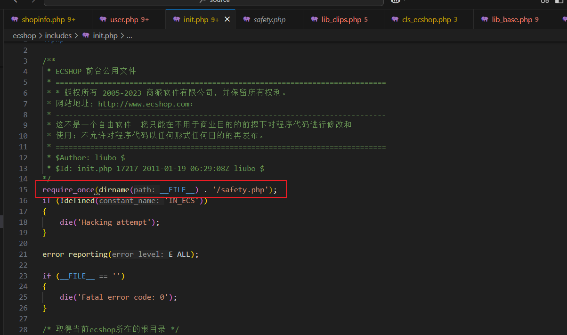Screen dimensions: 567x335
Task: Open the init.php breadcrumb symbol list
Action: pyautogui.click(x=105, y=35)
